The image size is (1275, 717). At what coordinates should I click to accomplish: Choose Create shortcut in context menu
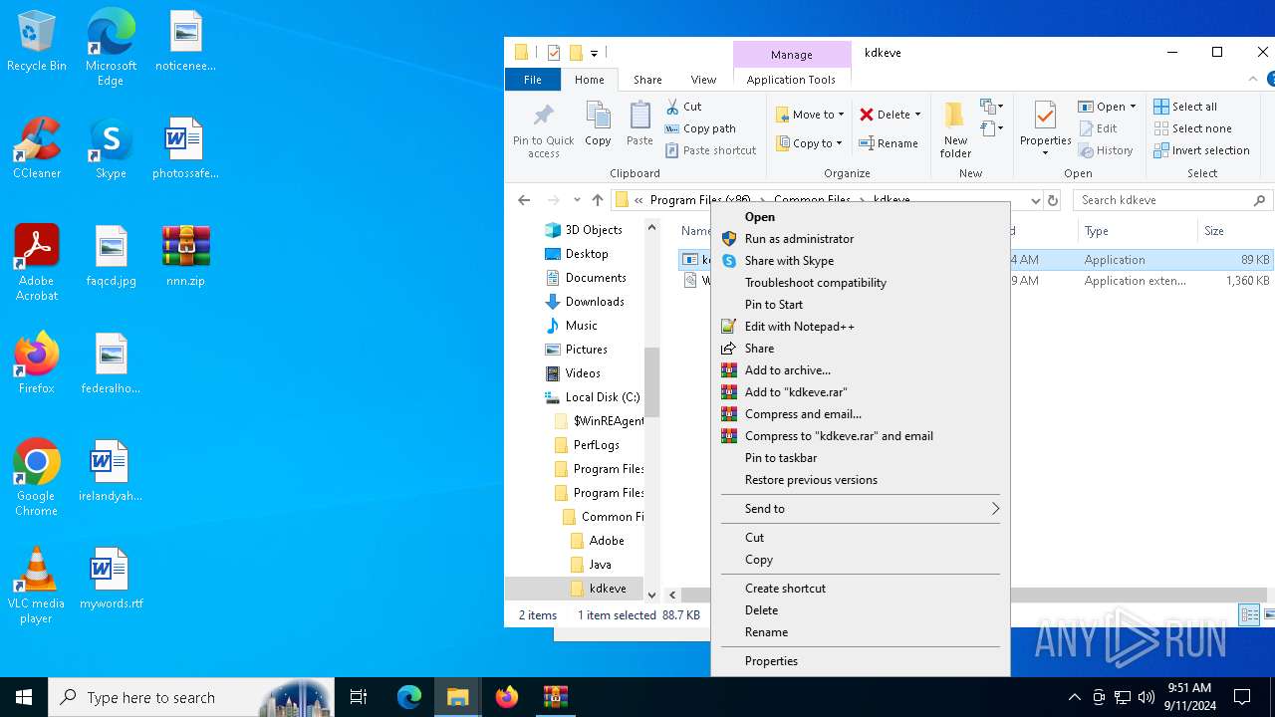861,589
